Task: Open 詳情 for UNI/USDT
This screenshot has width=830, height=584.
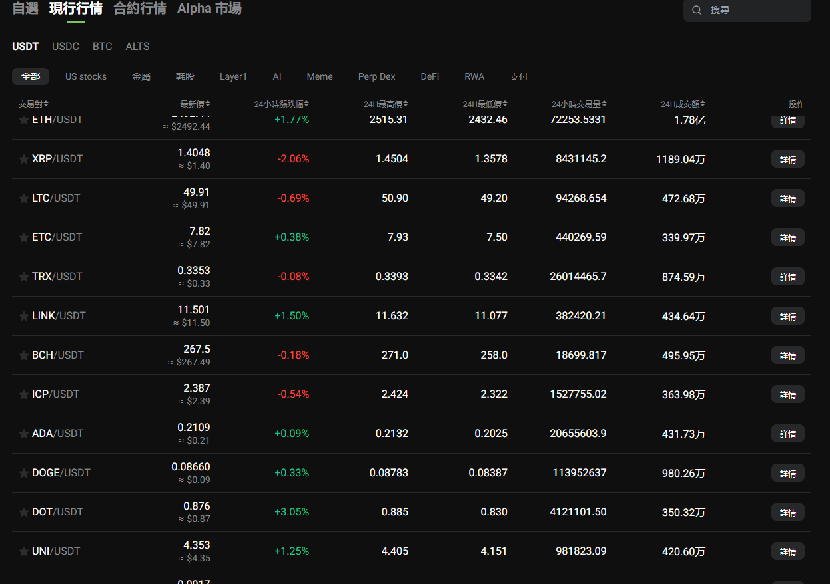Action: pos(788,551)
